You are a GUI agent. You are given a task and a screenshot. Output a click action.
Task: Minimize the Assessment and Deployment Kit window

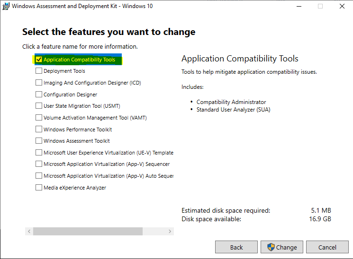coord(299,6)
